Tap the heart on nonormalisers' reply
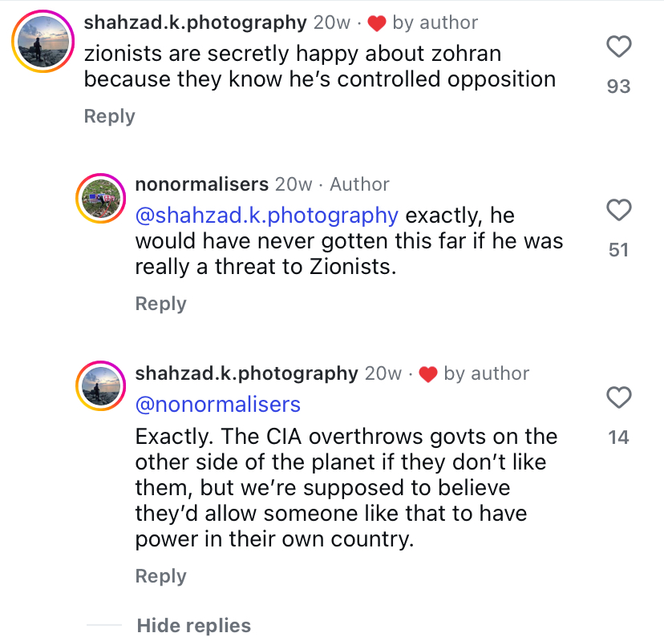664x641 pixels. click(x=618, y=211)
